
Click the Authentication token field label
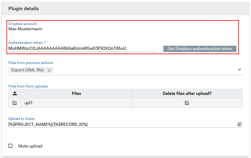tap(27, 43)
